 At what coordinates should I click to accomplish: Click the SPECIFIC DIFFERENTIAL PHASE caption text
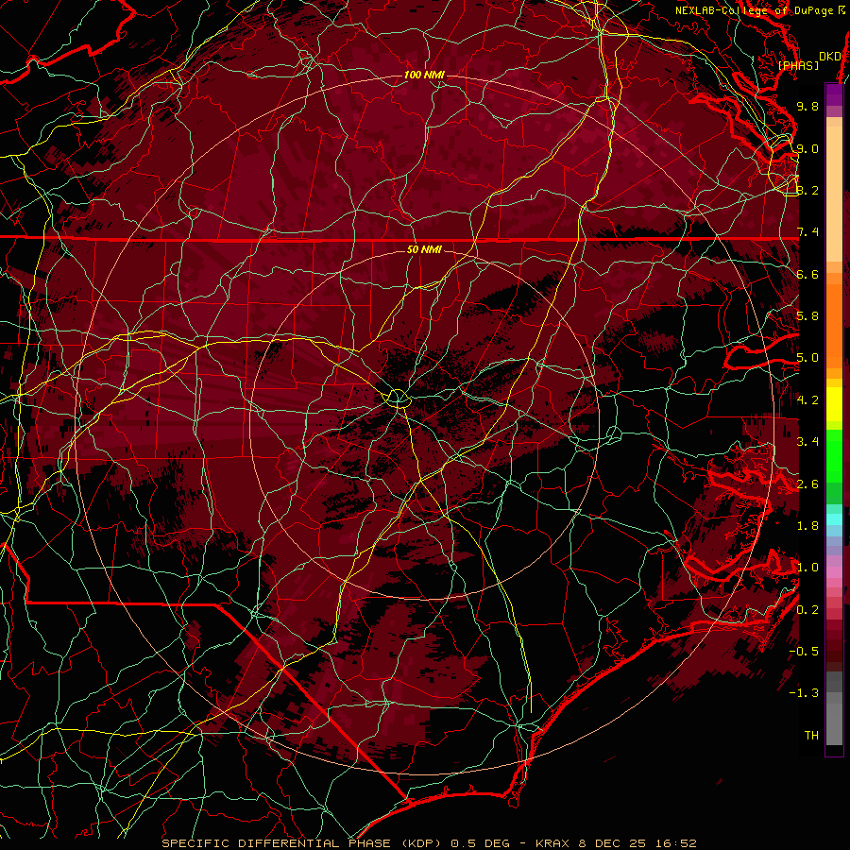[x=276, y=843]
